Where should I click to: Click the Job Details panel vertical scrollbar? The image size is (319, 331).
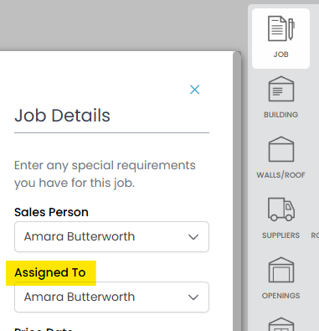coord(237,191)
